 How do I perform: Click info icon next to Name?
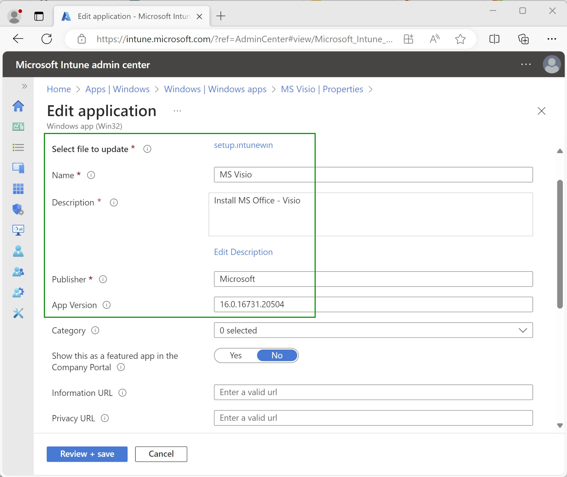pyautogui.click(x=91, y=175)
